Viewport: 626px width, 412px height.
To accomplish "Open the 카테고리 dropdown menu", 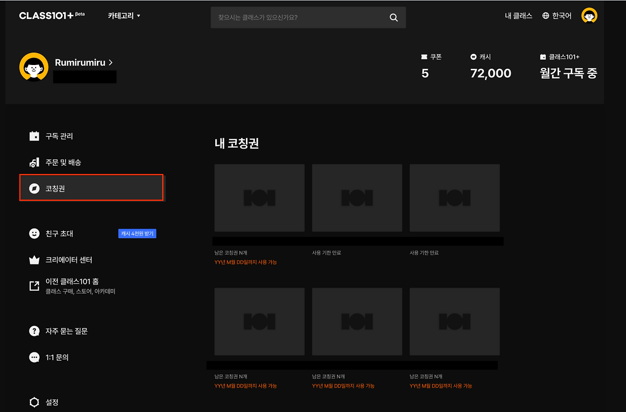I will click(x=124, y=15).
